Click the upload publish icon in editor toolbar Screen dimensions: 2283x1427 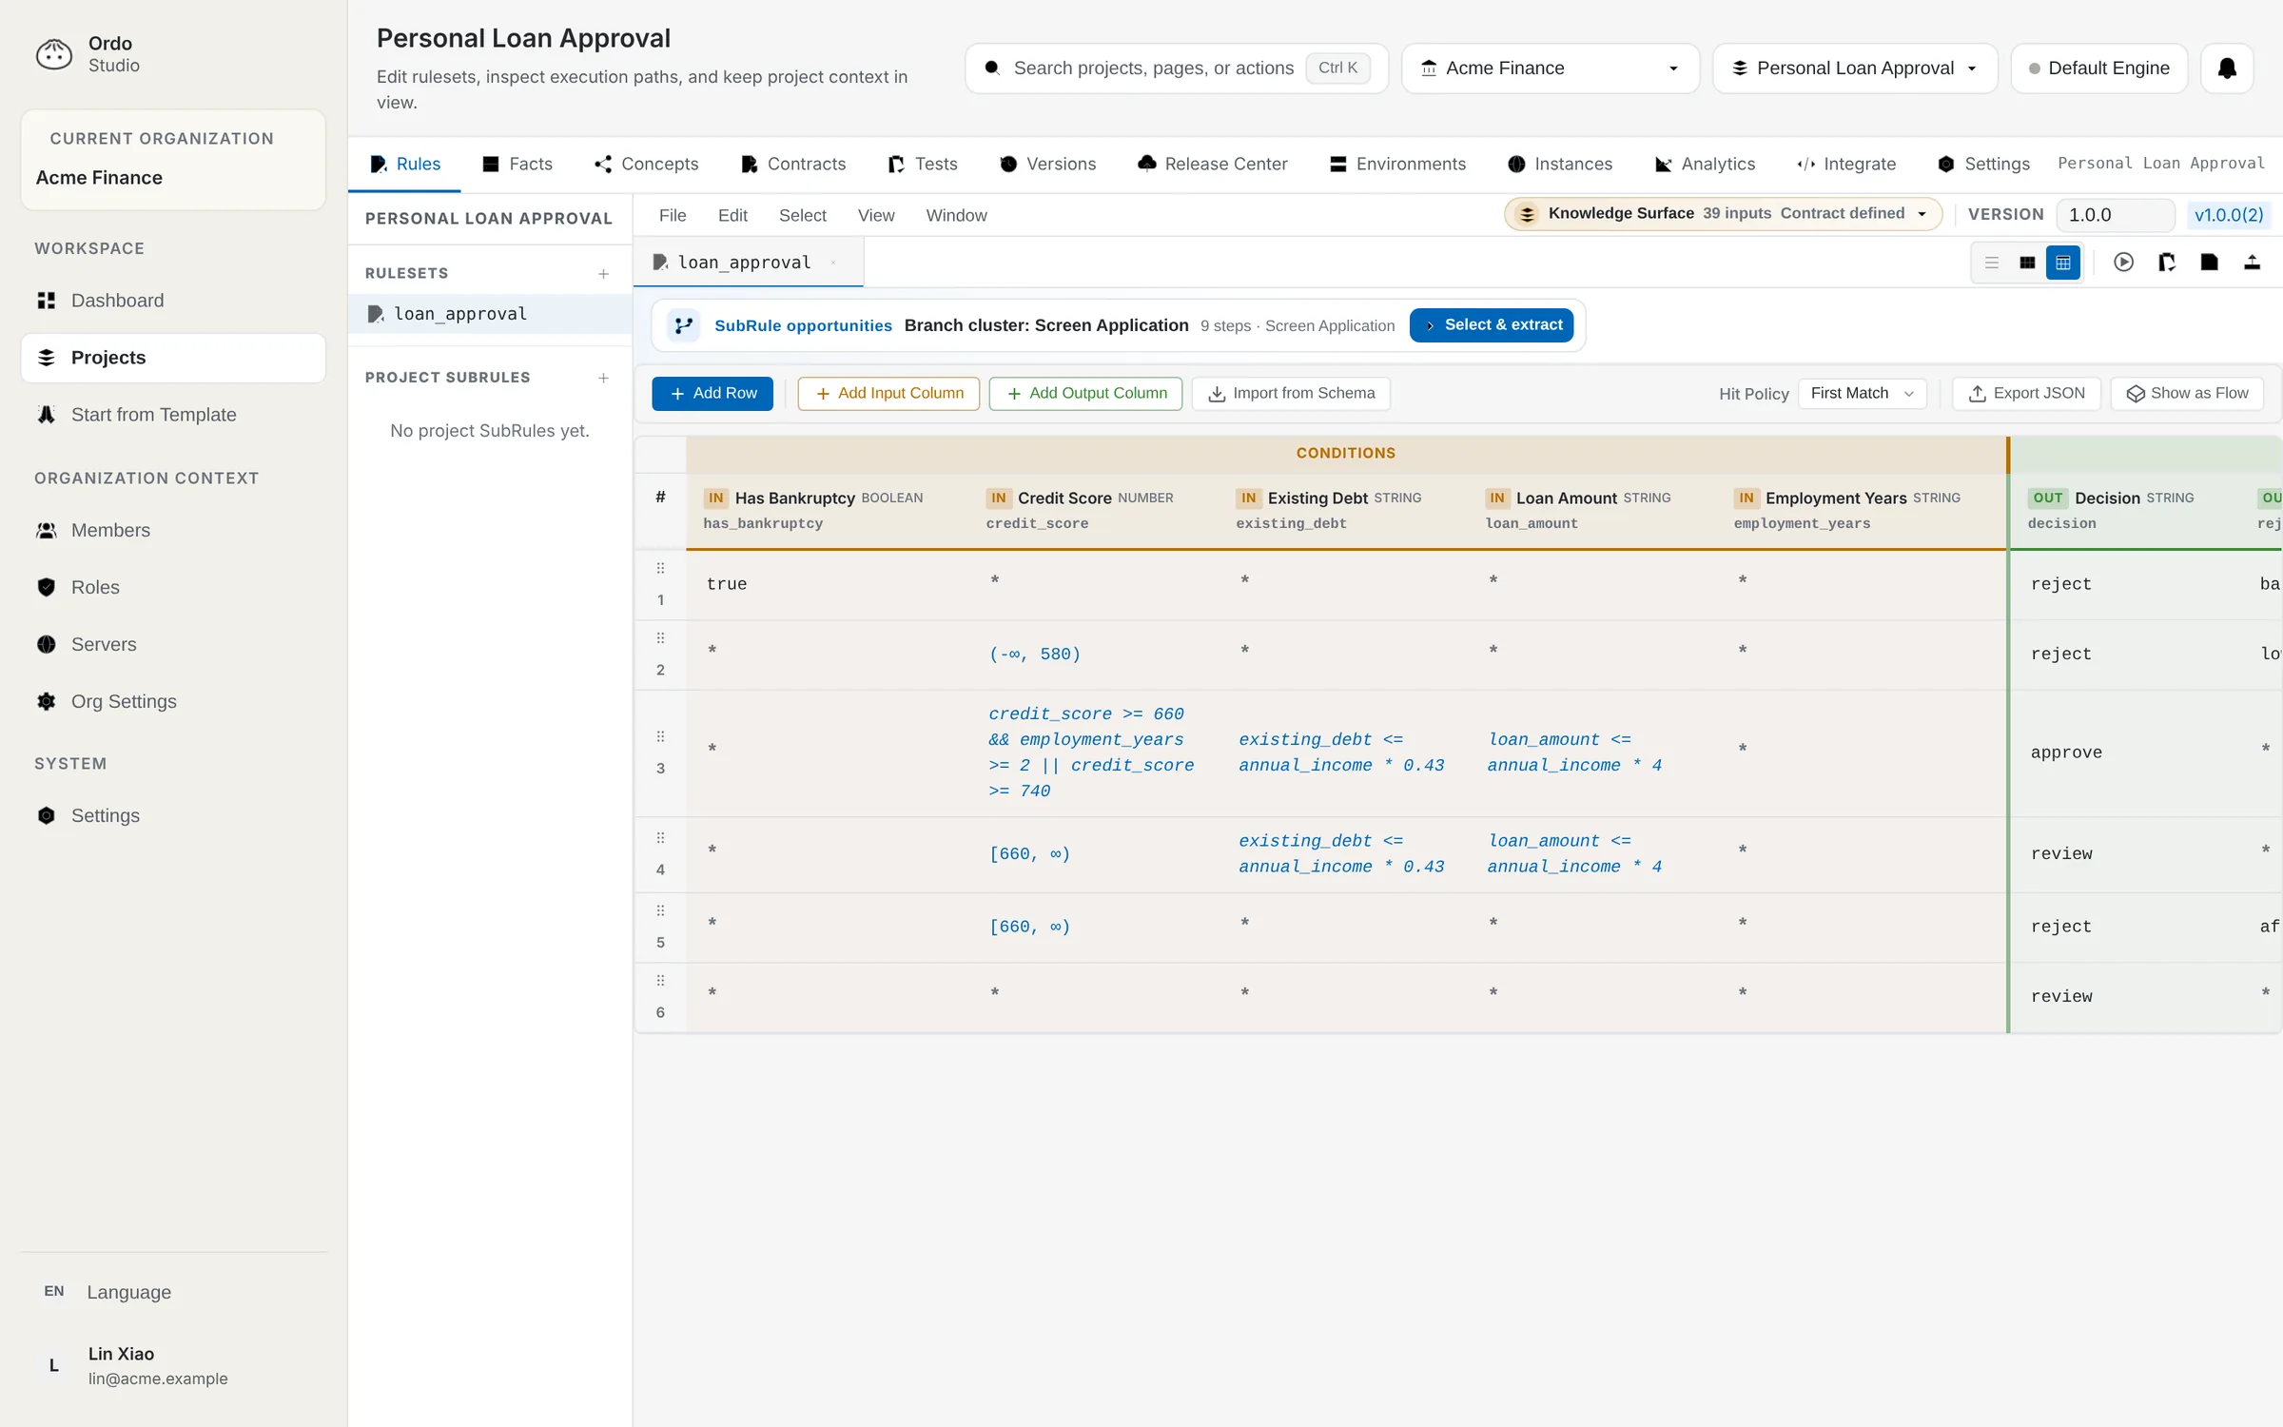(x=2252, y=263)
